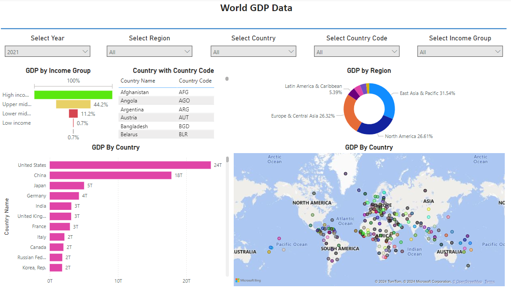Click the India GDP bar
Image resolution: width=511 pixels, height=288 pixels.
[60, 206]
